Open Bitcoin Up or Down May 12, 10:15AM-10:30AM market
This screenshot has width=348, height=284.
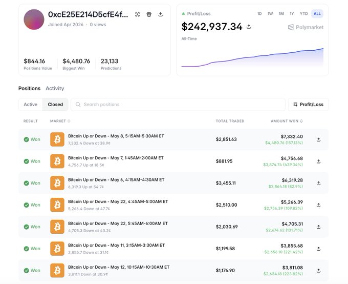coord(119,267)
